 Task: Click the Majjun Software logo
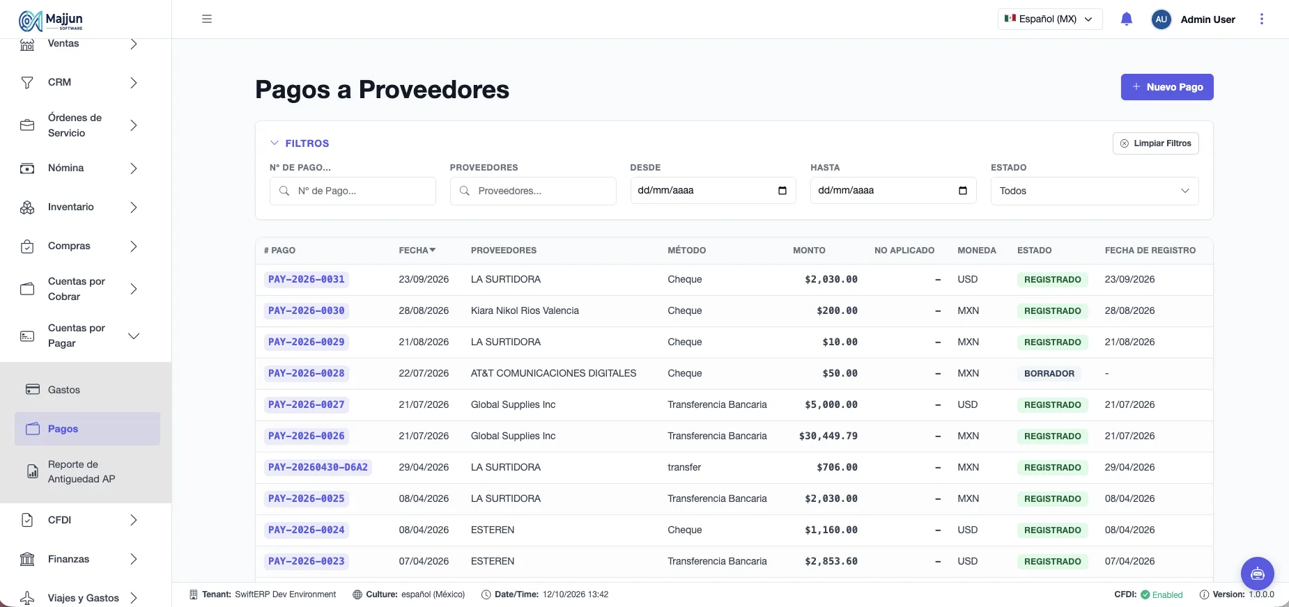tap(51, 21)
